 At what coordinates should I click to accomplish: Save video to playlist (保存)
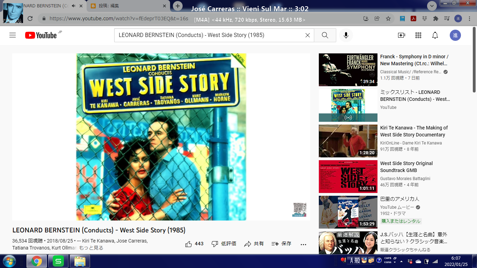tap(281, 244)
